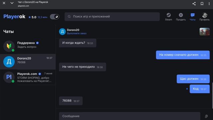The width and height of the screenshot is (213, 120).
Task: Click the message 'Код'
Action: (x=200, y=89)
